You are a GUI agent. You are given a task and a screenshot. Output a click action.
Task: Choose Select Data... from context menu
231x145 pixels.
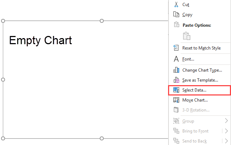tap(194, 90)
